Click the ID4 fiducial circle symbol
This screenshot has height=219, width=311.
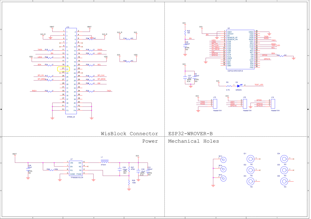click(x=284, y=159)
